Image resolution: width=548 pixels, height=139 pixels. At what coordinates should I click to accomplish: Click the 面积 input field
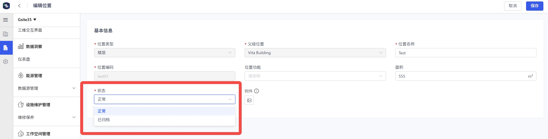461,76
